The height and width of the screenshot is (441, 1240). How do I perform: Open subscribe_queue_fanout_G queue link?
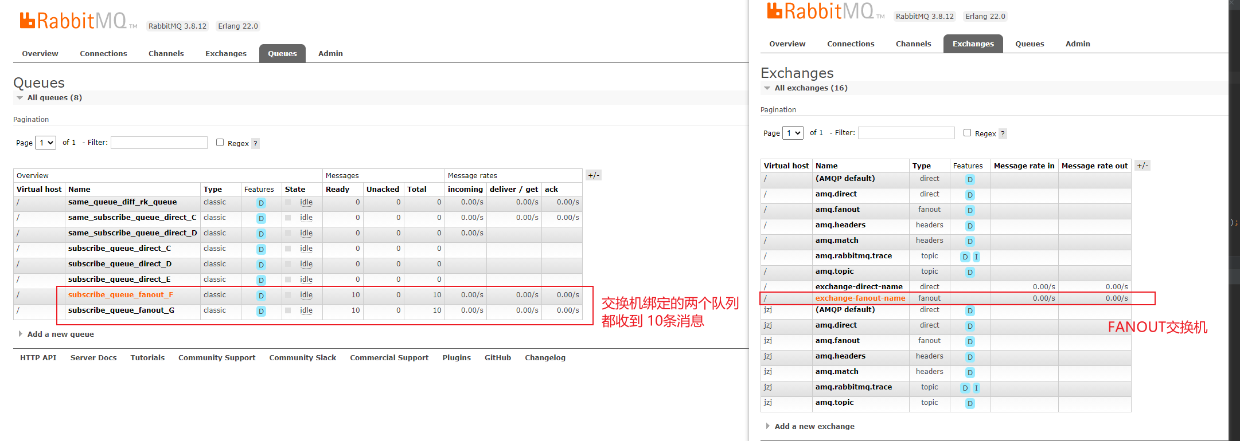121,310
